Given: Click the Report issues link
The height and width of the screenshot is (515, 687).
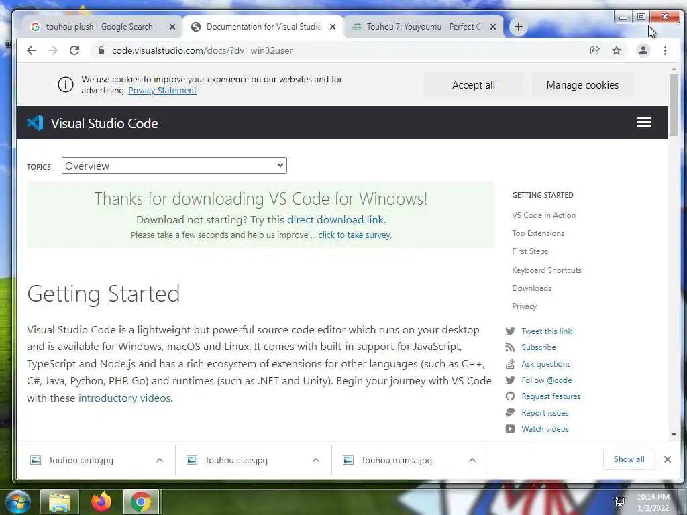Looking at the screenshot, I should [x=545, y=413].
